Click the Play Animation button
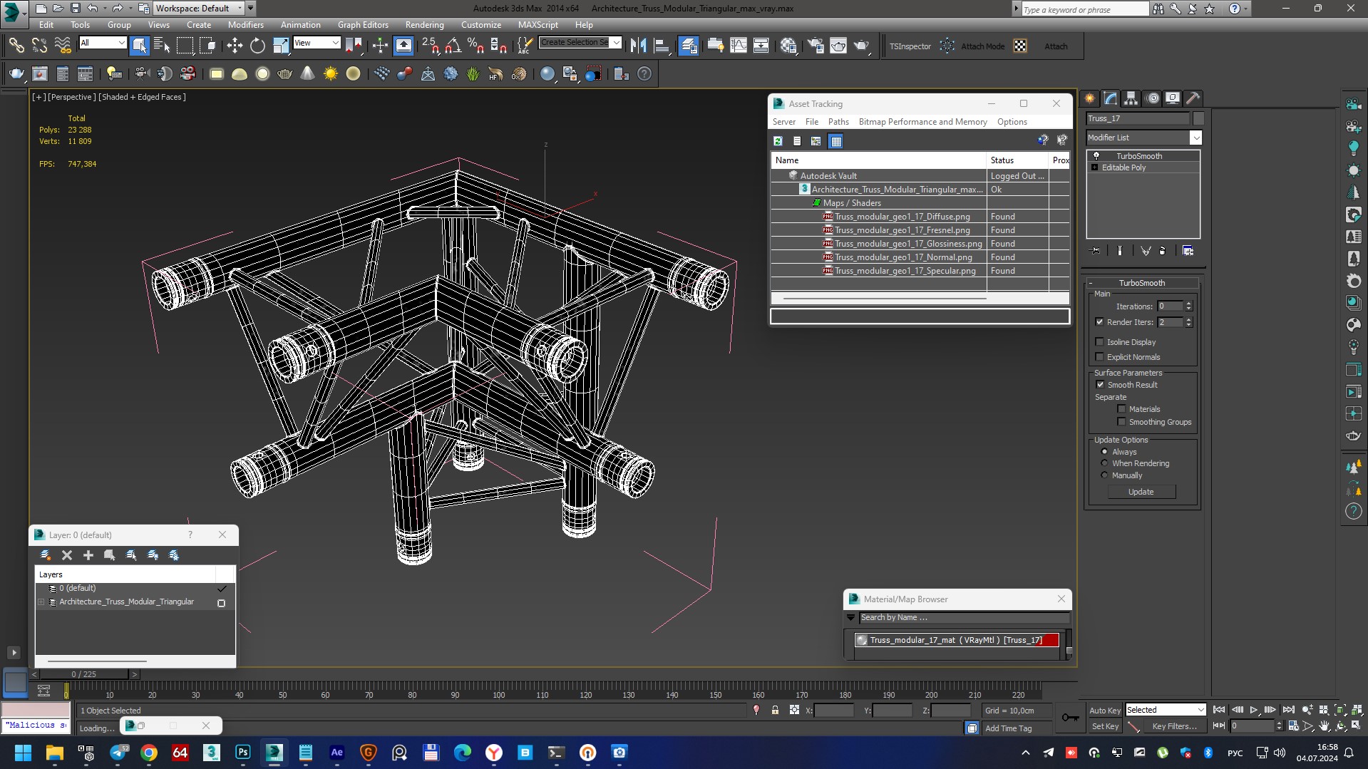The width and height of the screenshot is (1368, 769). click(1254, 710)
